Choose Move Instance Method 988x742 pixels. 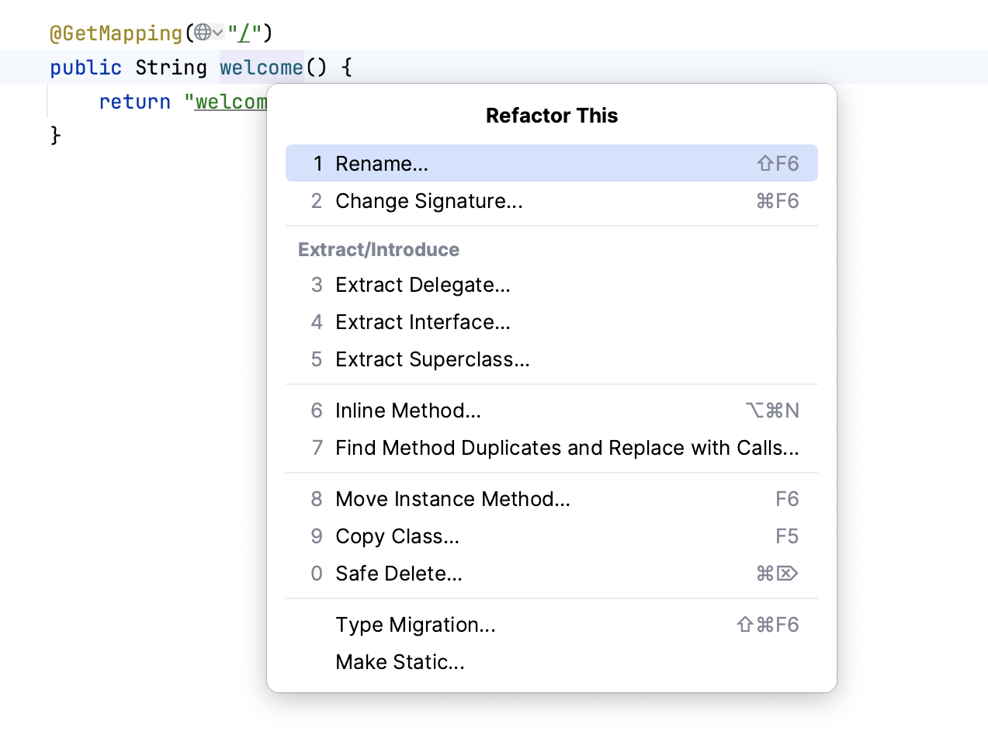tap(452, 498)
